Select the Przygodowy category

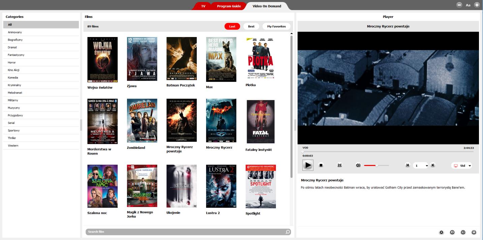click(x=41, y=115)
